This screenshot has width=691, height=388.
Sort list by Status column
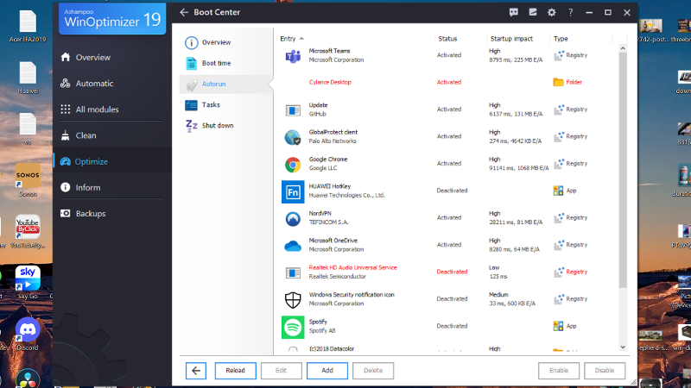pyautogui.click(x=447, y=39)
